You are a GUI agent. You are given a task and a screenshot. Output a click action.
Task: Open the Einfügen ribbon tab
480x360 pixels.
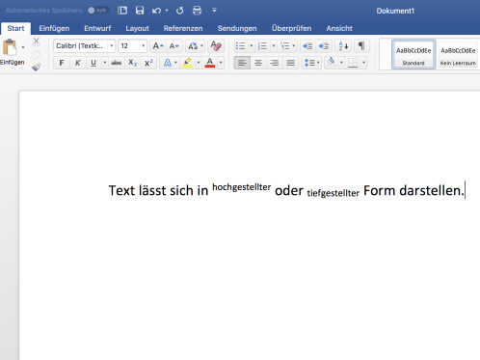[54, 28]
